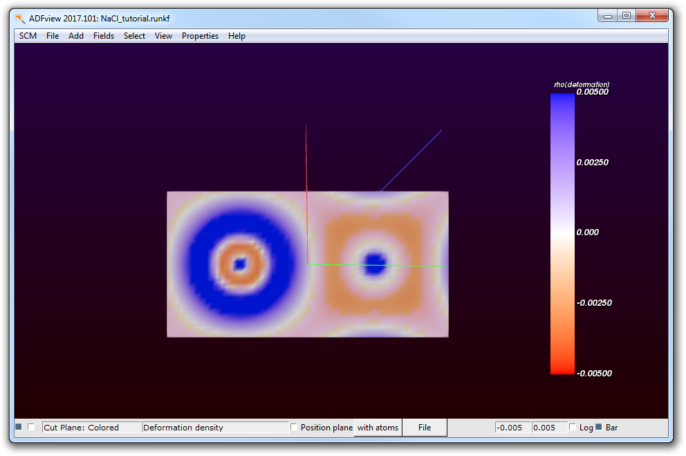This screenshot has width=686, height=456.
Task: Click the rho(deformation) color bar legend
Action: pos(562,233)
